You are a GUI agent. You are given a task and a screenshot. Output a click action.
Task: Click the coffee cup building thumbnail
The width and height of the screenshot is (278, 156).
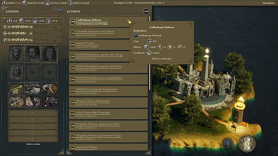(x=33, y=88)
